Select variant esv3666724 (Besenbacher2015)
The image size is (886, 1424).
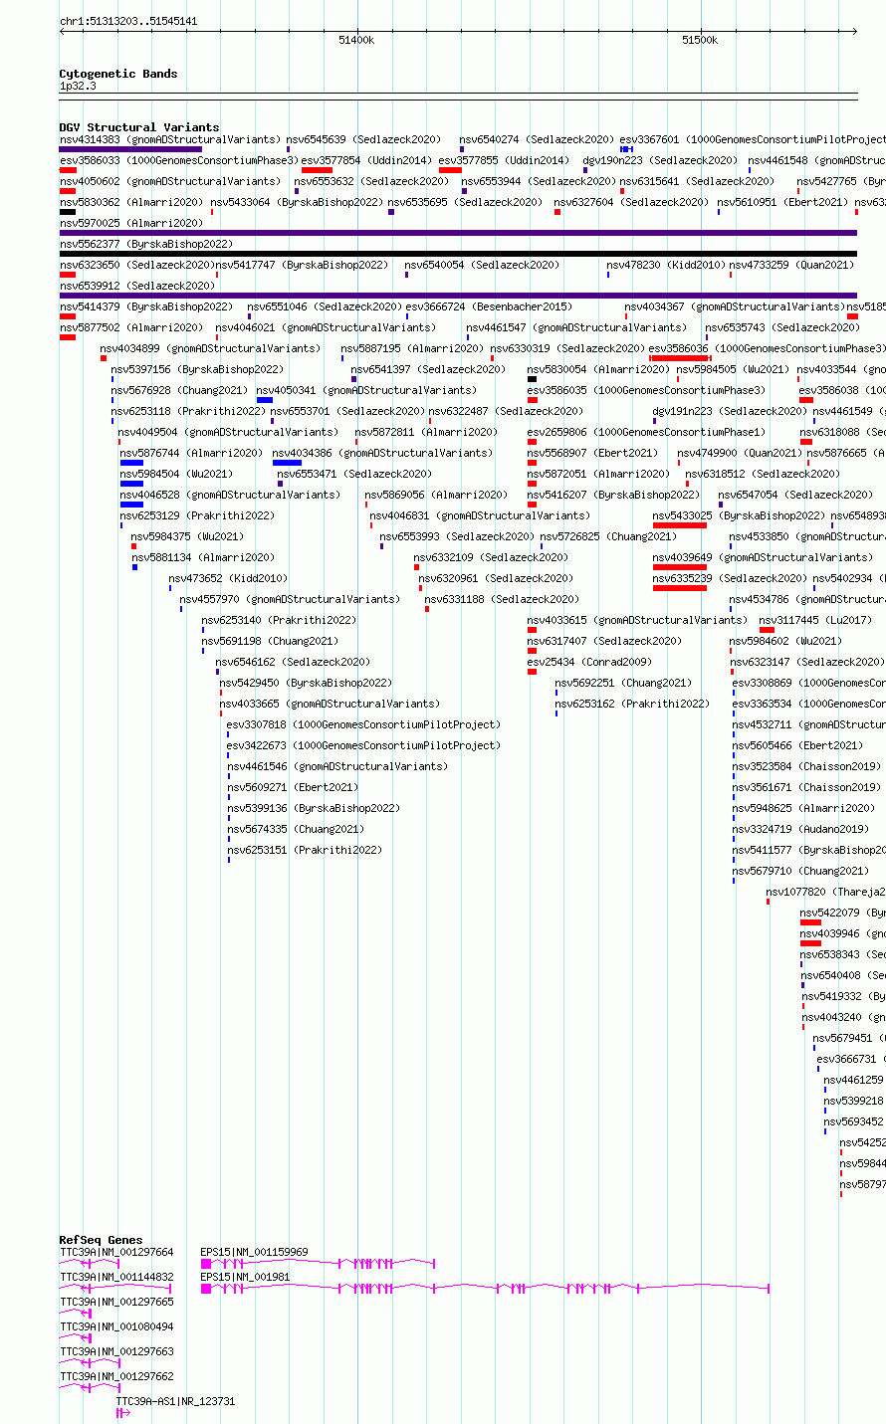point(489,306)
